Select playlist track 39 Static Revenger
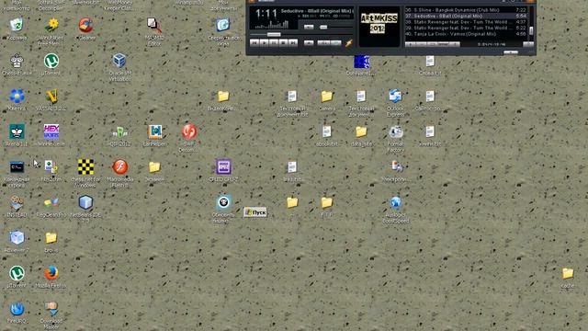The width and height of the screenshot is (588, 331). 466,28
